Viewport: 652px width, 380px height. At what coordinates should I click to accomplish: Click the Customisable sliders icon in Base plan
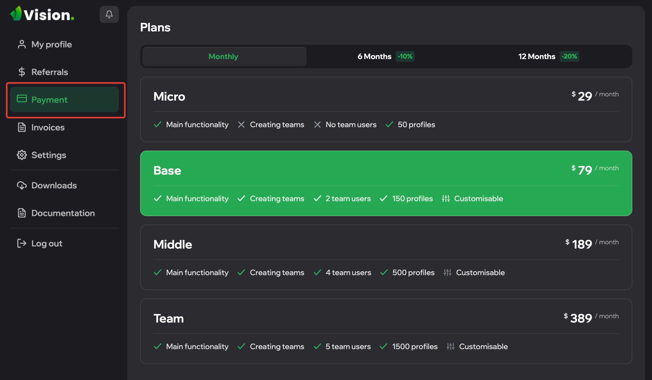pyautogui.click(x=446, y=199)
